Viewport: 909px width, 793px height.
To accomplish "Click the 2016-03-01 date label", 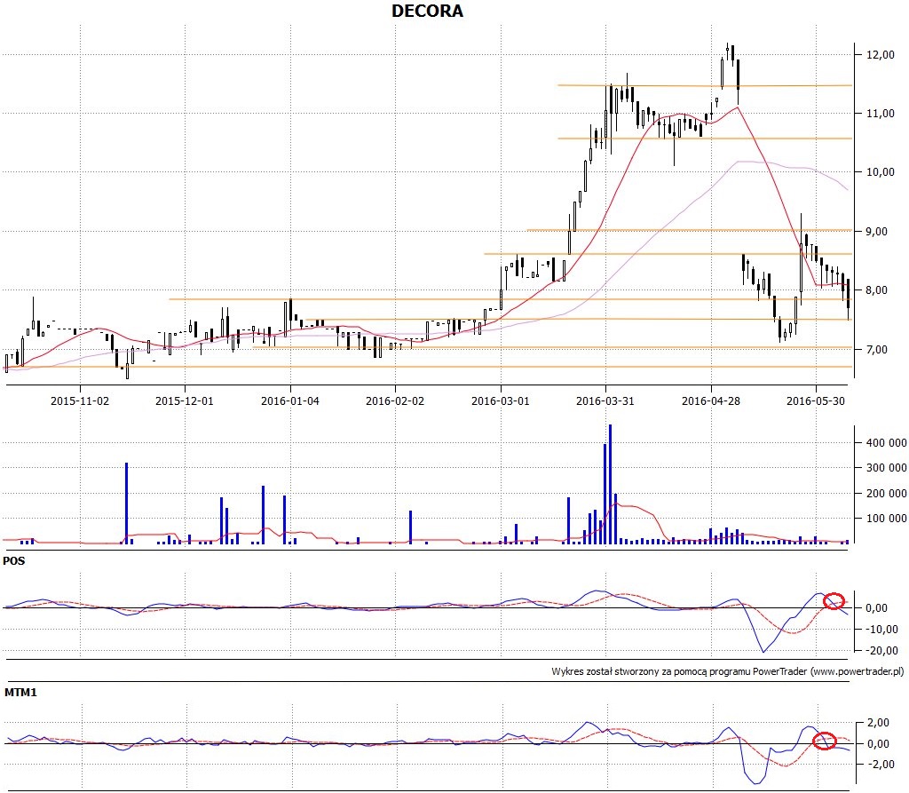I will coord(501,400).
